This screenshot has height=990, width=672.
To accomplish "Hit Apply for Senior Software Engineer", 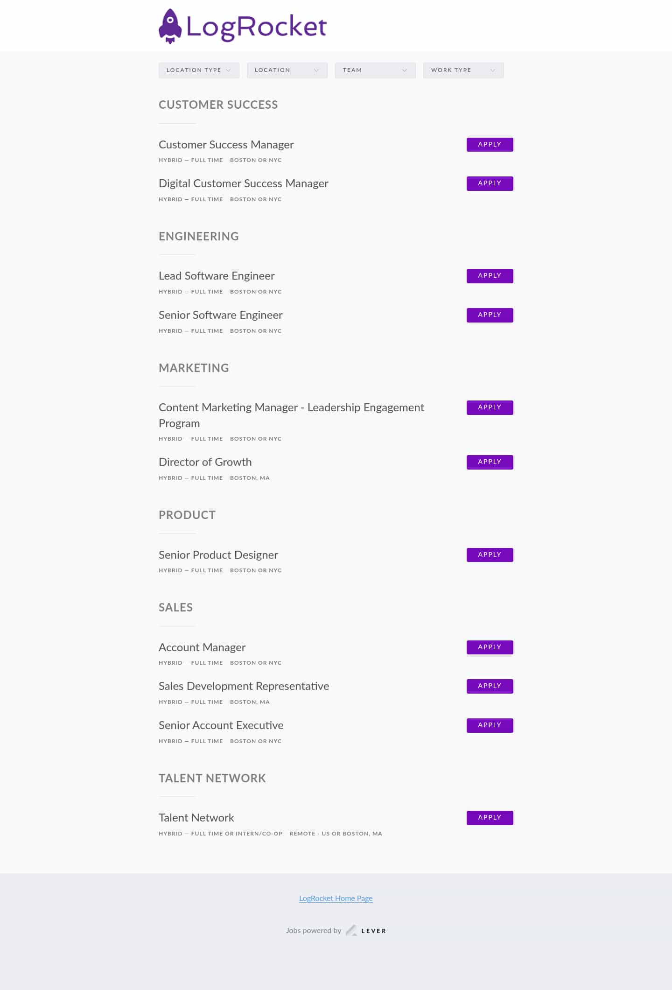I will coord(490,315).
